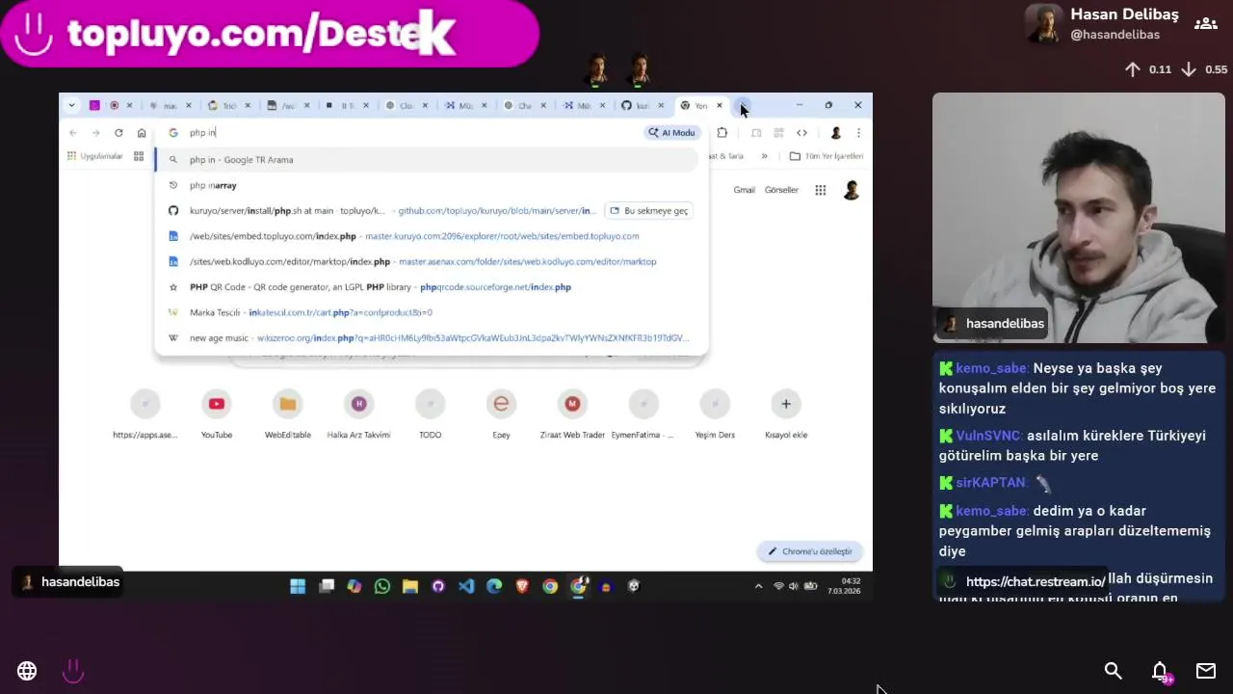Open the Chrome extensions puzzle icon
The width and height of the screenshot is (1233, 694).
coord(721,133)
